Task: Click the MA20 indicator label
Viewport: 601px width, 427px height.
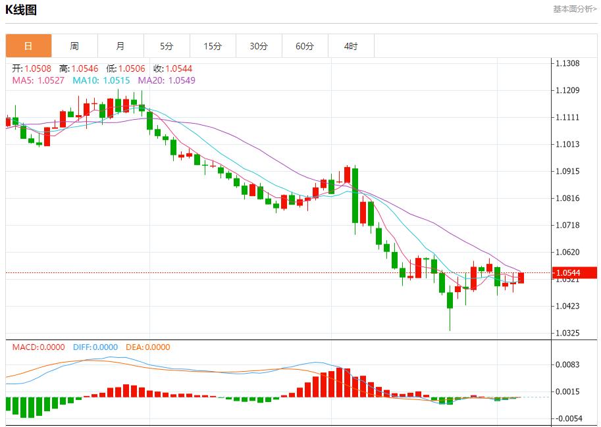Action: click(166, 80)
